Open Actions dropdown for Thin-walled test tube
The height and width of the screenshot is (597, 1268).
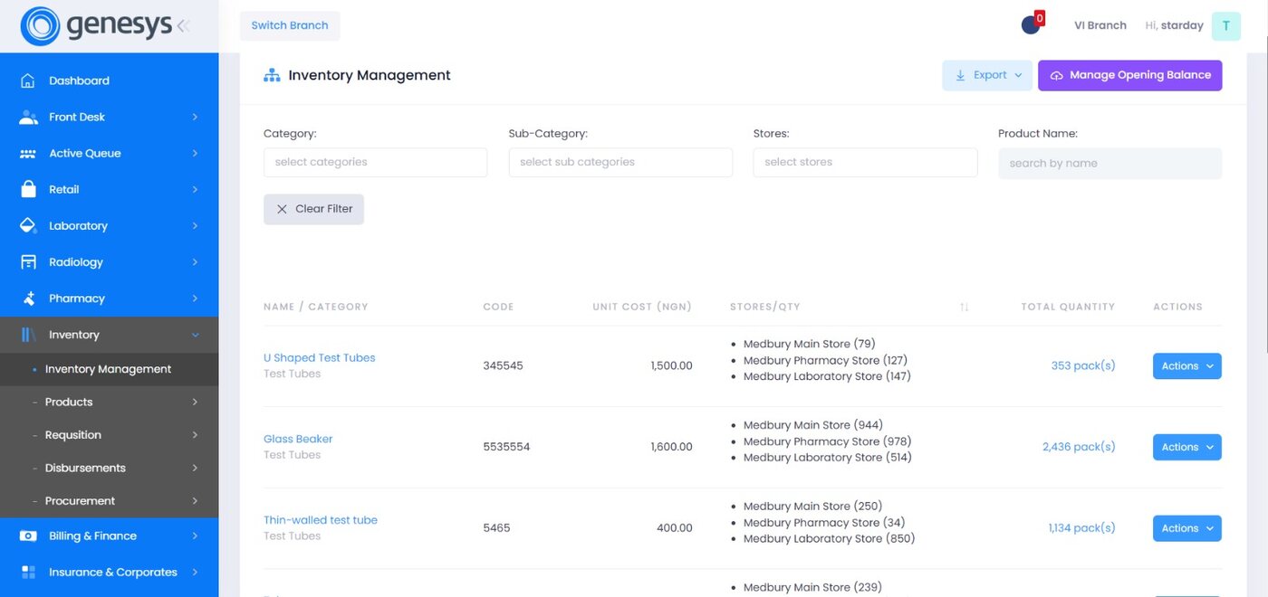pos(1186,528)
